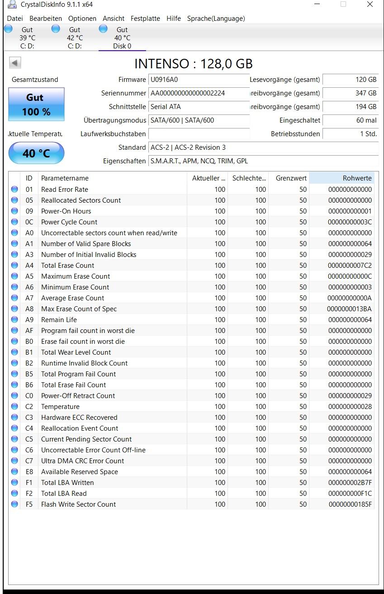Click status orb for Flash Write Sector Count
The width and height of the screenshot is (384, 594).
pos(14,504)
